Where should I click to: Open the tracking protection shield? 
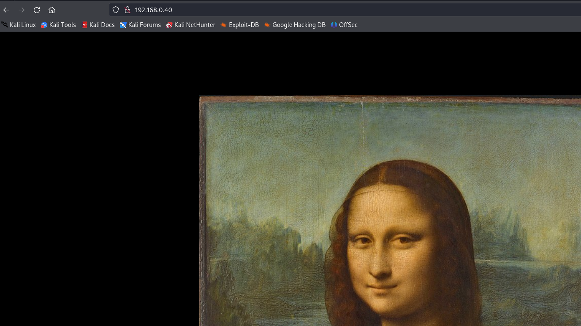tap(116, 10)
